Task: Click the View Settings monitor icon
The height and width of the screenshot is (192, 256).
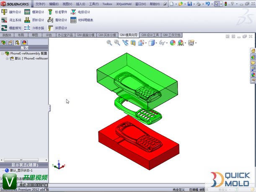Action: coord(191,43)
